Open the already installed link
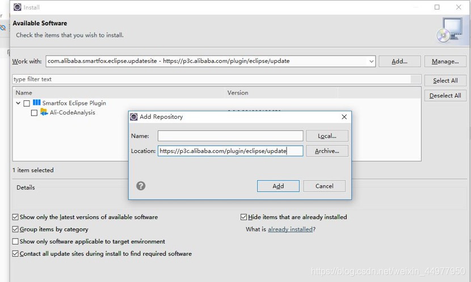Viewport: 471px width, 282px height. 290,229
